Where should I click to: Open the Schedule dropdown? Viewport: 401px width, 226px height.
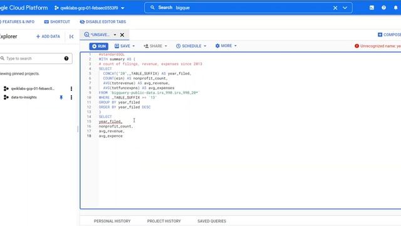[191, 46]
